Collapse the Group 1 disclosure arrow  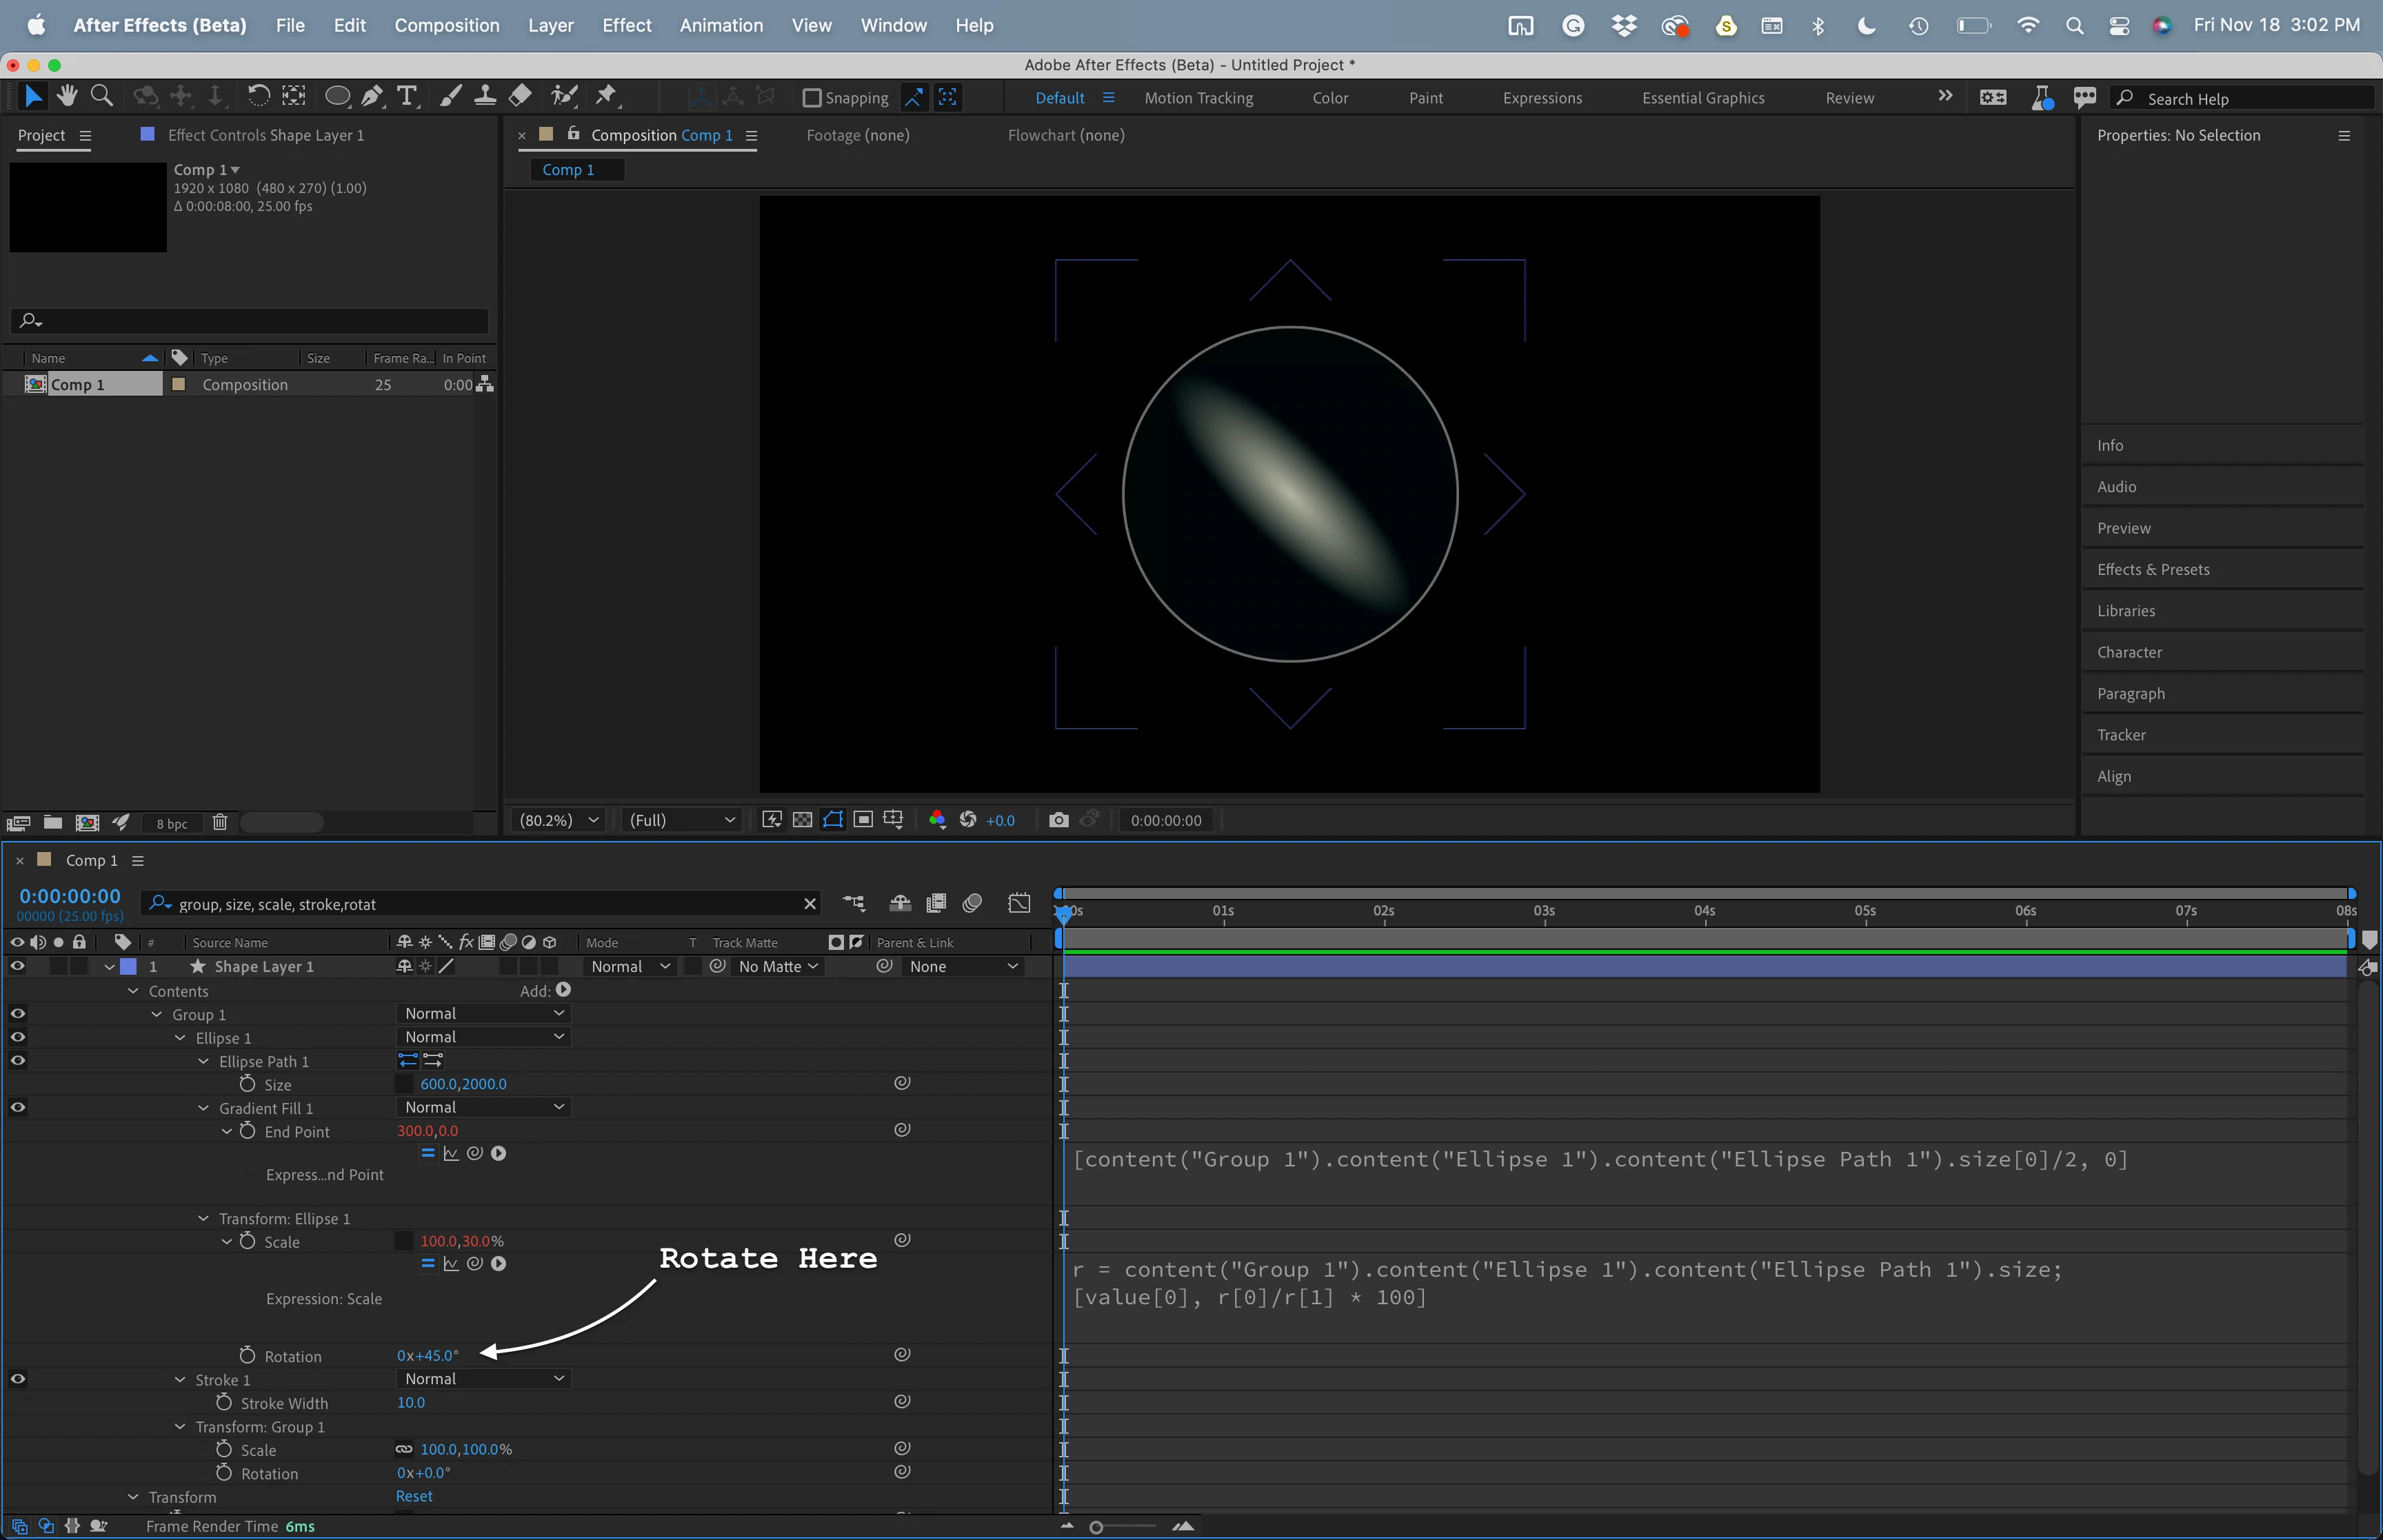(157, 1014)
